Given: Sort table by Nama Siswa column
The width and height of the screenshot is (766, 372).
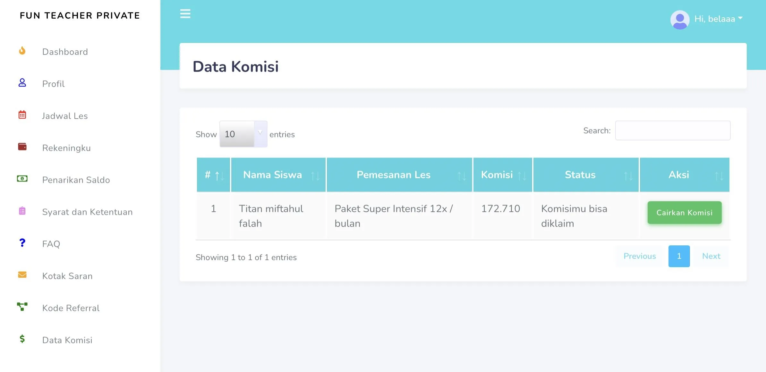Looking at the screenshot, I should (x=278, y=175).
